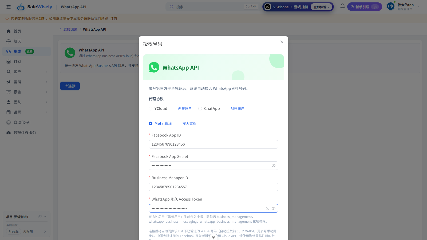Go back using the breadcrumb arrow
The height and width of the screenshot is (240, 427).
60,29
